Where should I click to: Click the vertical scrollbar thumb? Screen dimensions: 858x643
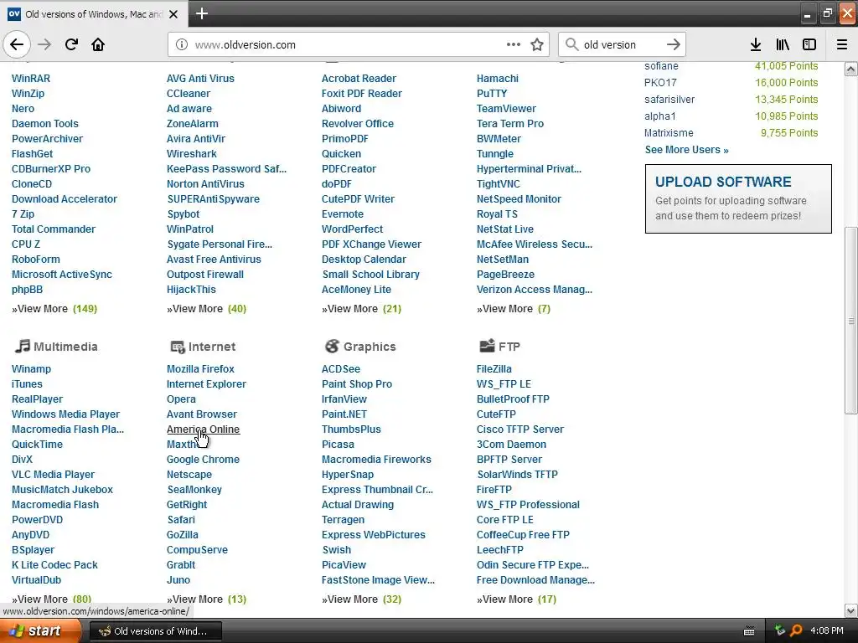coord(851,321)
